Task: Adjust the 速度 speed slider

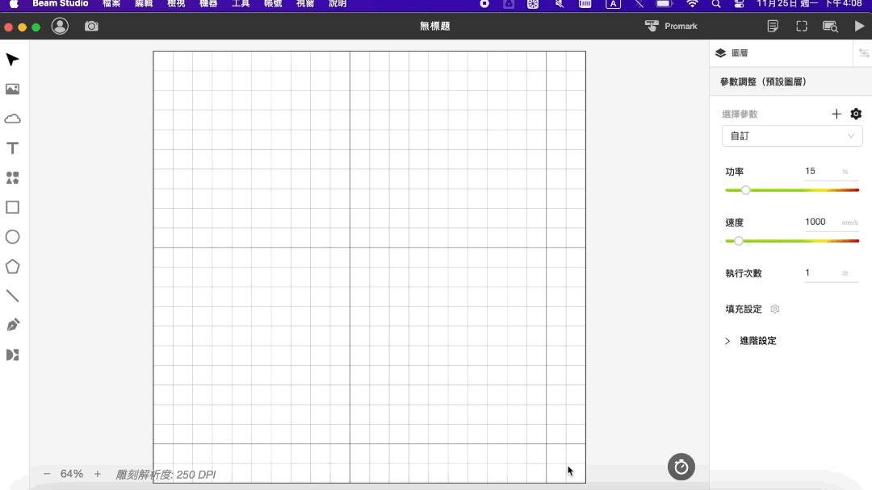Action: pos(792,241)
